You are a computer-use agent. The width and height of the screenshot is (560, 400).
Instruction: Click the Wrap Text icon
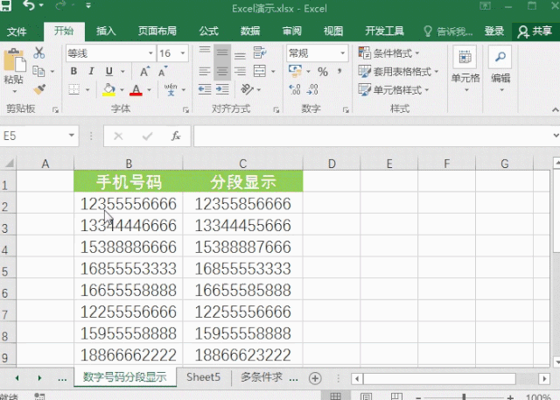point(260,53)
